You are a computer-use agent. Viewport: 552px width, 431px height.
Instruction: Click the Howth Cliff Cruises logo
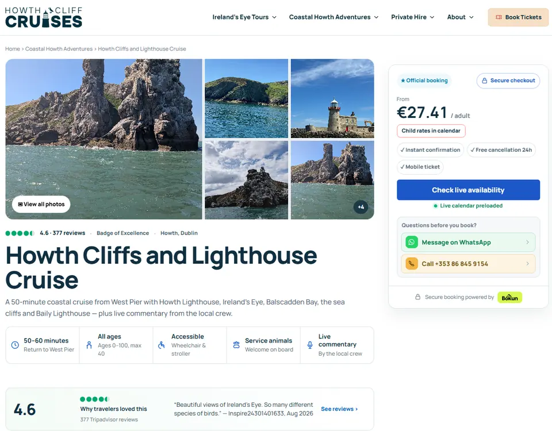[44, 17]
